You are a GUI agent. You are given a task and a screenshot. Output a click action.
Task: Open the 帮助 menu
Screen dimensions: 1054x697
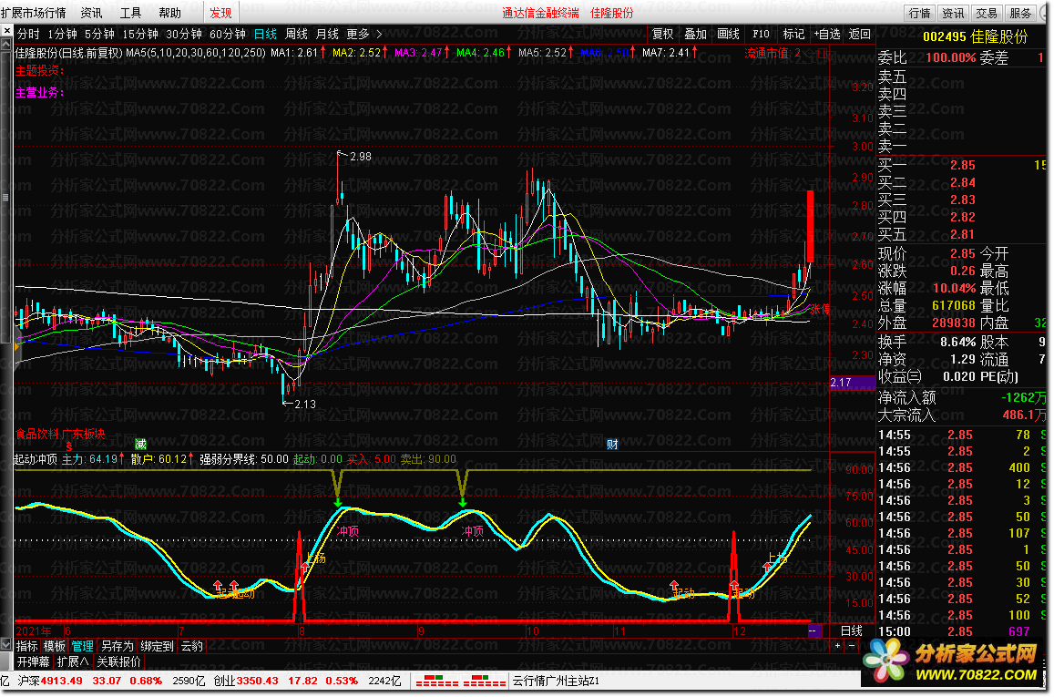tap(169, 13)
